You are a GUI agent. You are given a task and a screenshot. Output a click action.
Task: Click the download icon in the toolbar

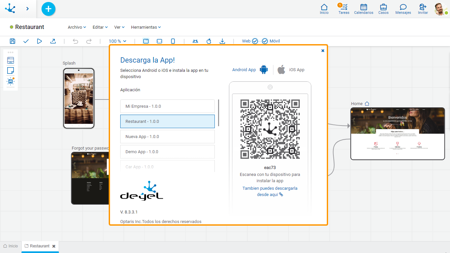(222, 41)
